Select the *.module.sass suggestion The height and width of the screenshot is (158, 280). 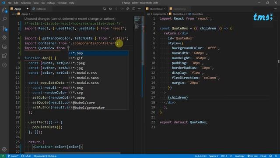tap(99, 78)
